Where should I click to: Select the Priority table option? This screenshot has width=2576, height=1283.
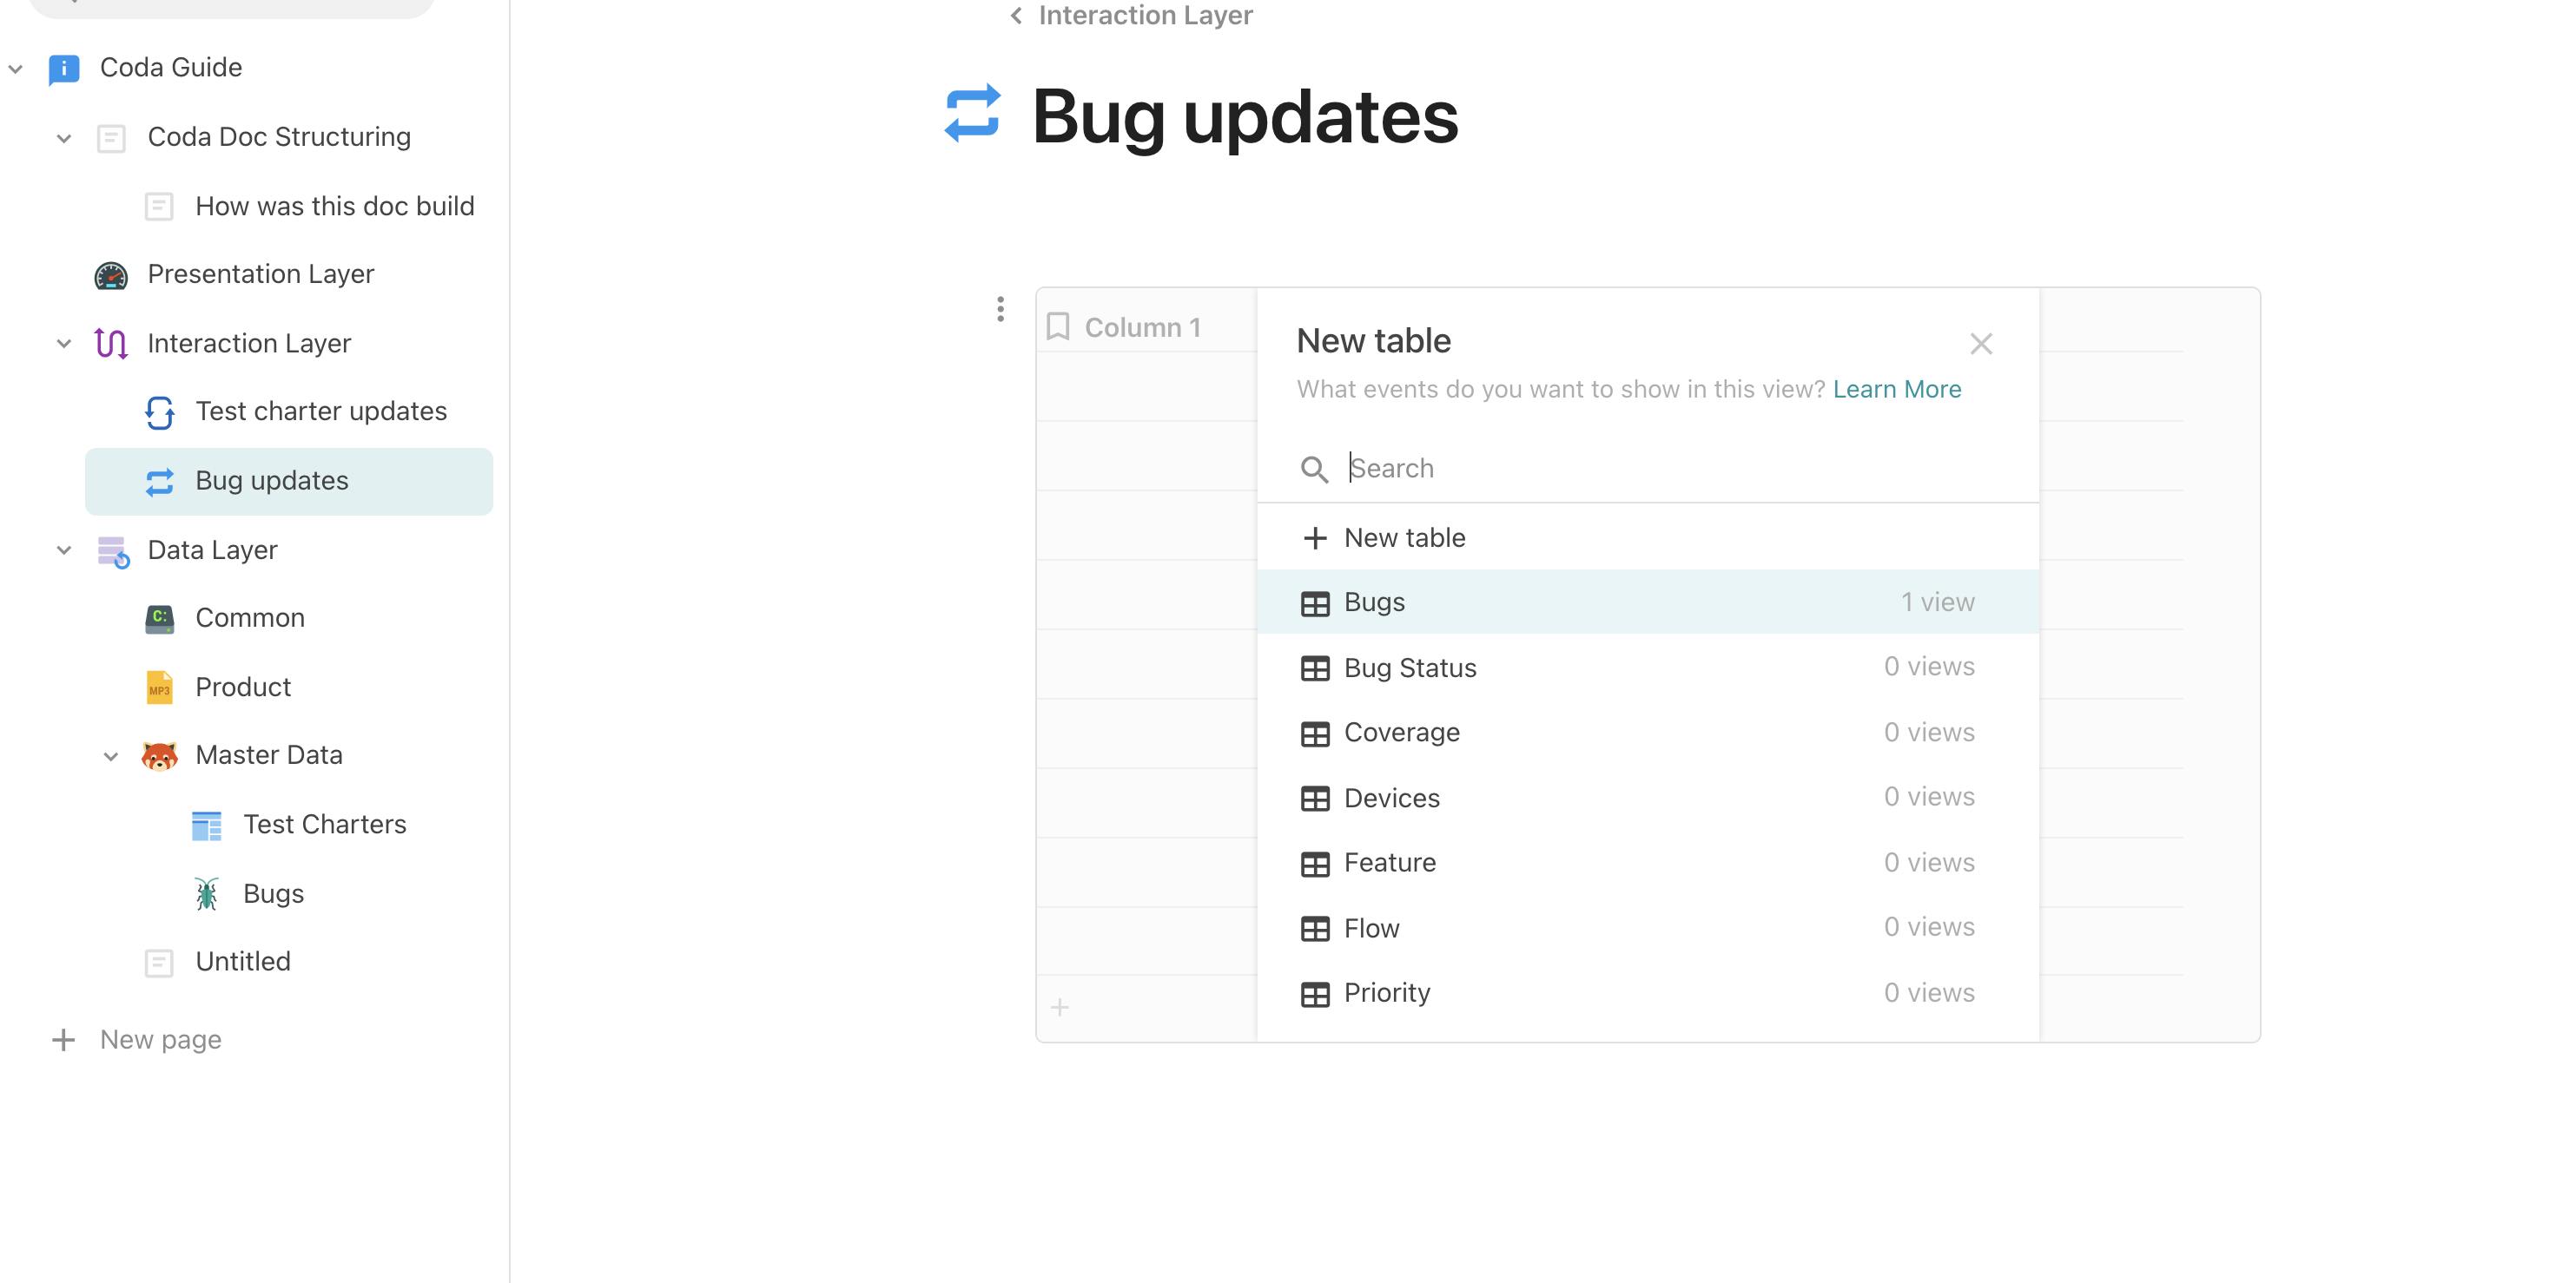point(1388,990)
